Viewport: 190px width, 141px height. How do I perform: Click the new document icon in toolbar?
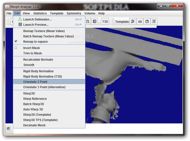click(x=88, y=21)
